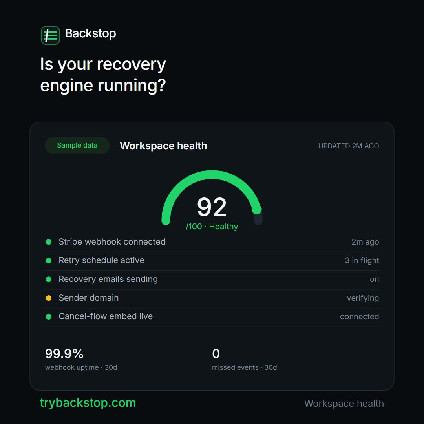This screenshot has width=424, height=424.
Task: Select the Cancel-flow embed live row
Action: click(x=212, y=317)
